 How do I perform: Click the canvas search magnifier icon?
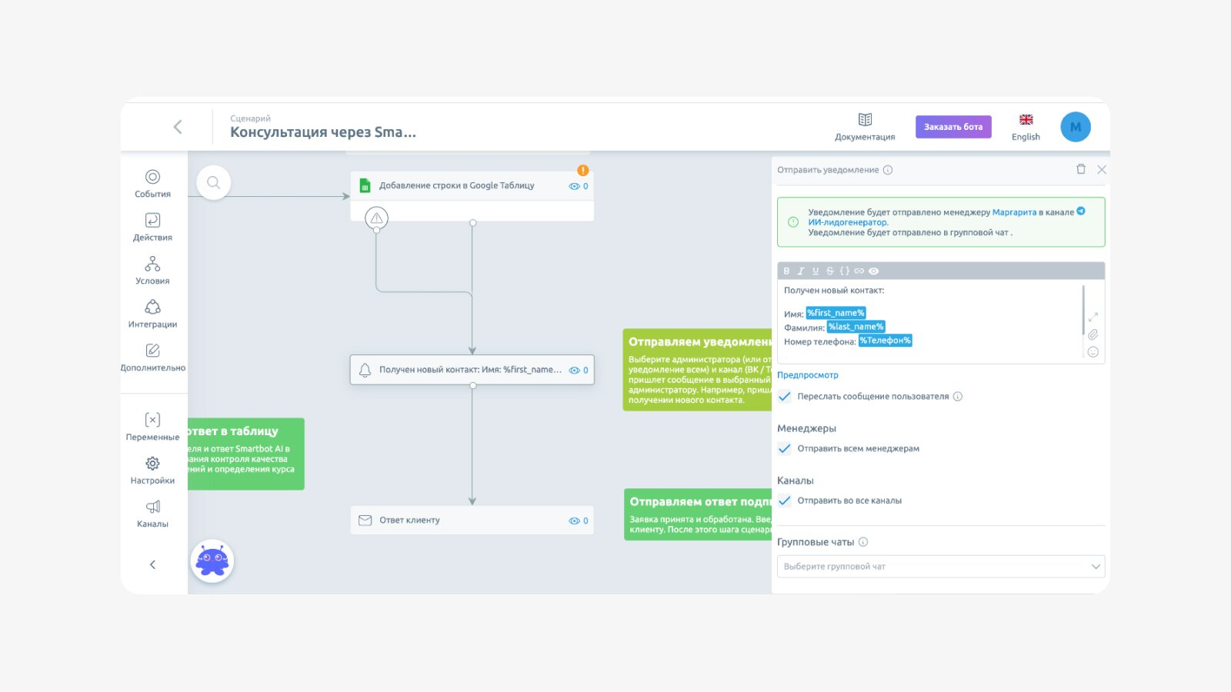click(x=213, y=183)
